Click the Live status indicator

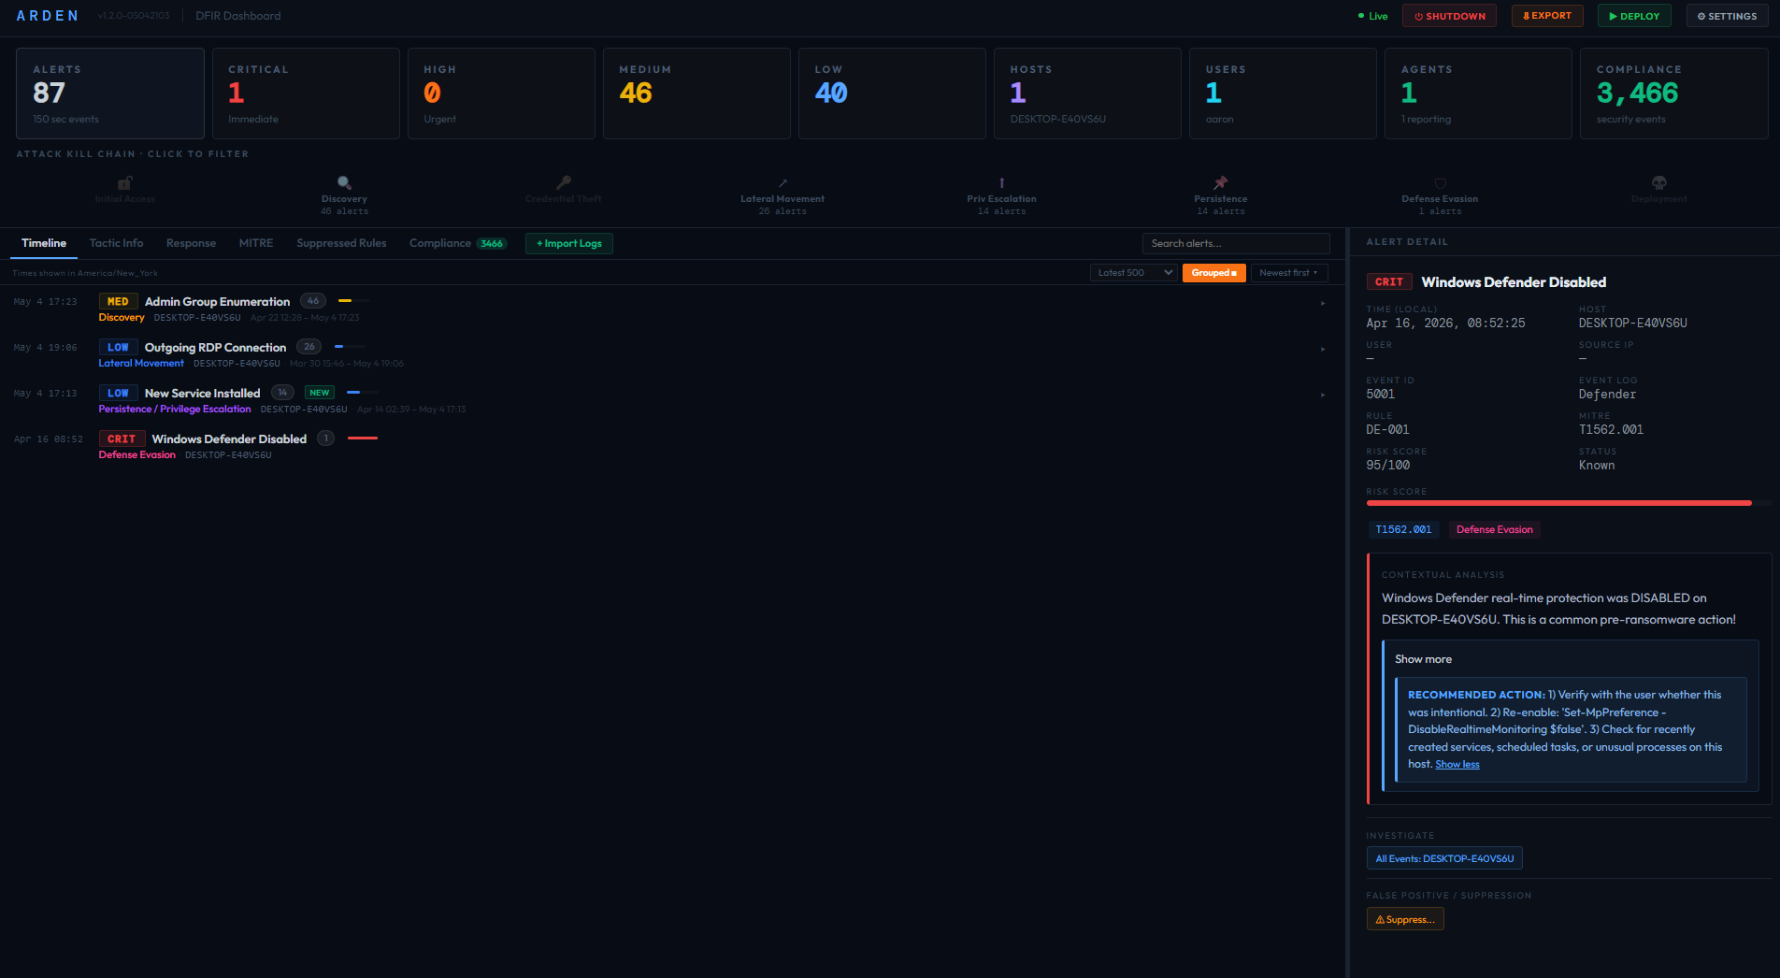1372,16
